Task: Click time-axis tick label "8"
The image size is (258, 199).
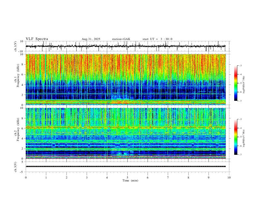Action: point(188,178)
